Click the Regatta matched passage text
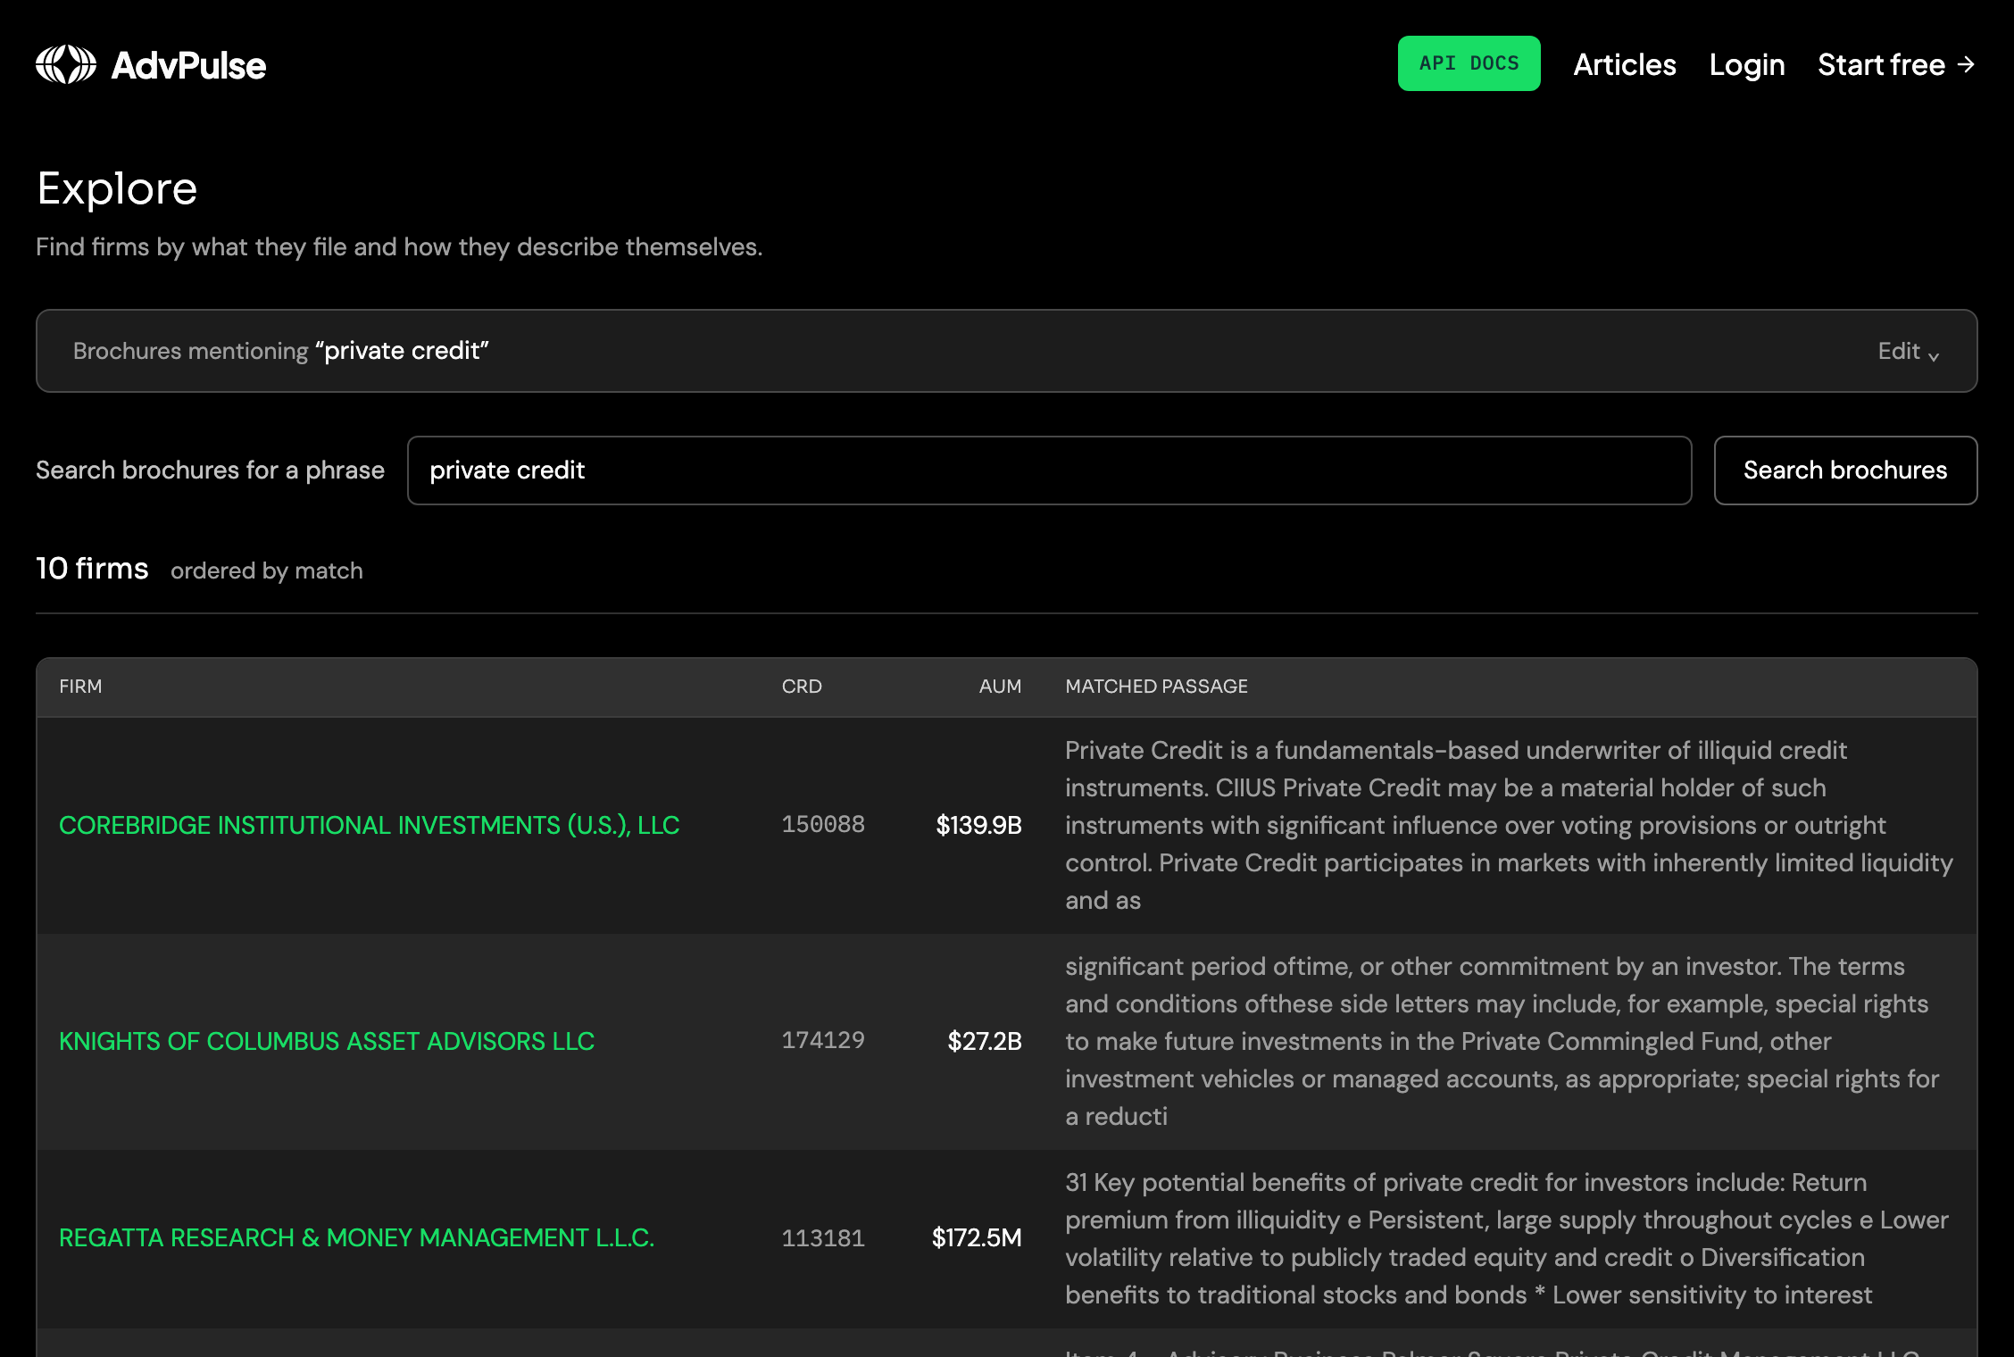 coord(1507,1238)
